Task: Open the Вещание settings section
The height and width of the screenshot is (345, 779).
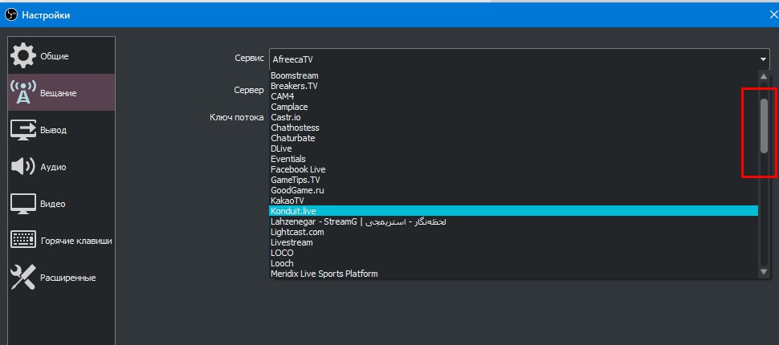Action: (x=62, y=92)
